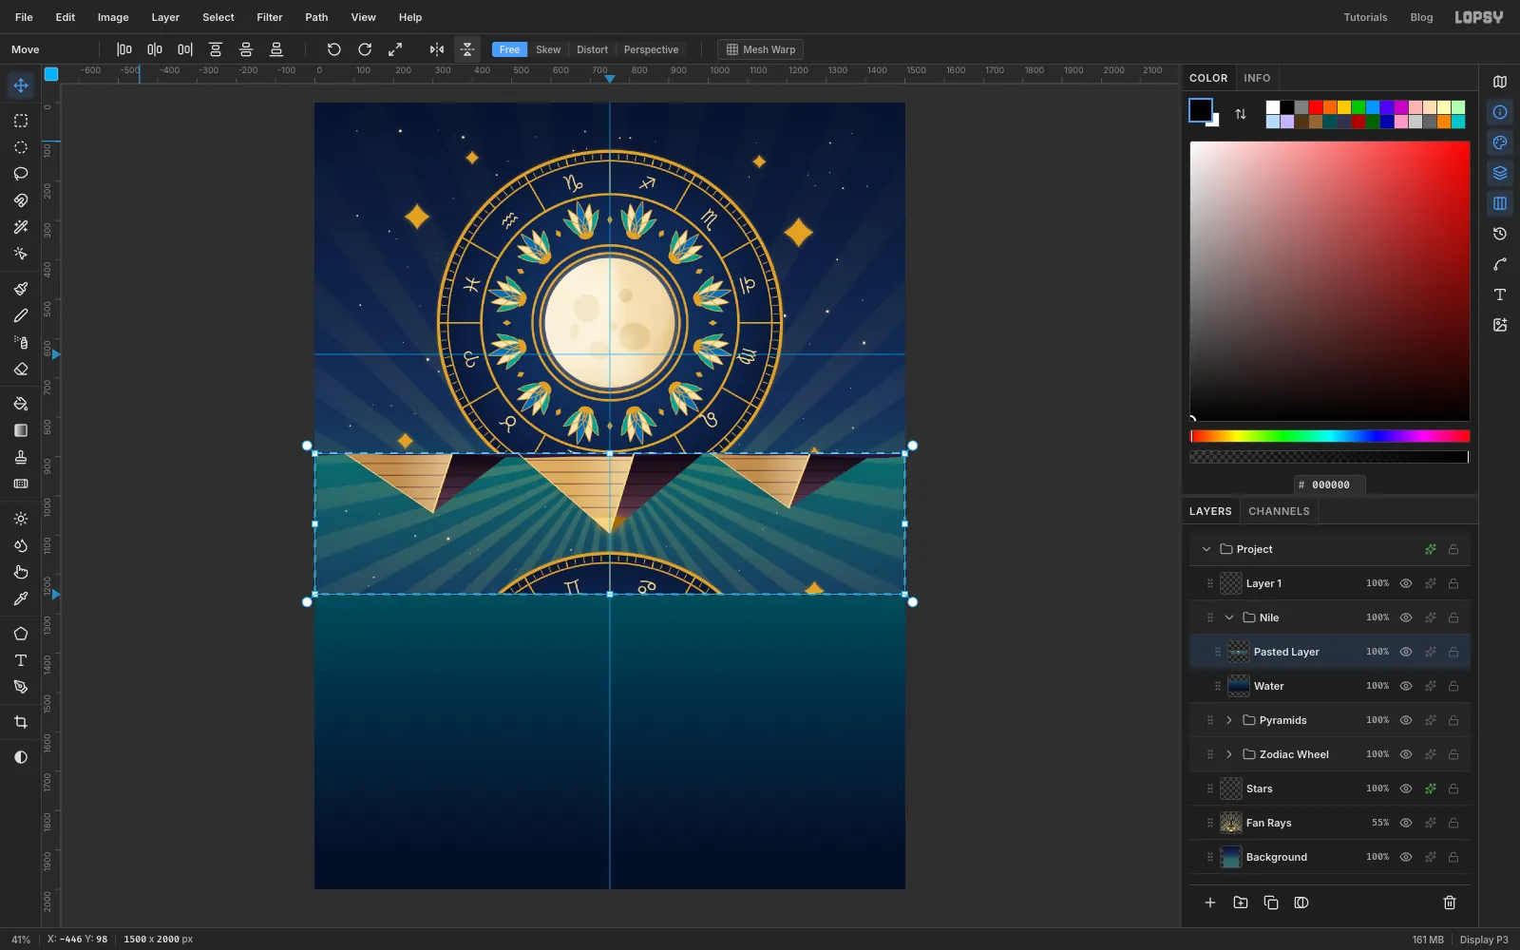Hide the Pasted Layer
Screen dimensions: 1520x950
(x=1406, y=652)
